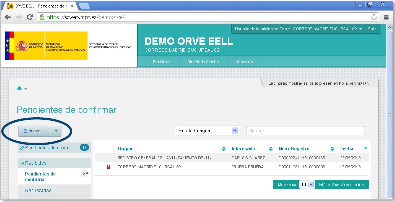Viewport: 395px width, 202px height.
Task: Sort by Fecha column arrow
Action: 365,148
